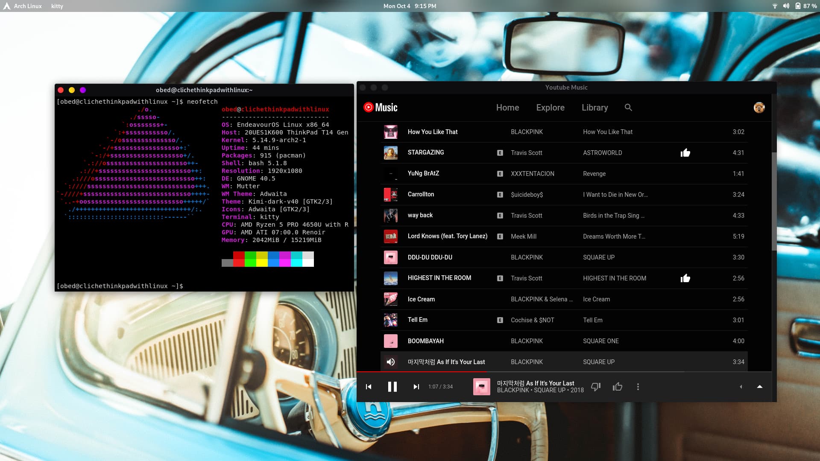
Task: Open the account avatar menu
Action: coord(759,108)
